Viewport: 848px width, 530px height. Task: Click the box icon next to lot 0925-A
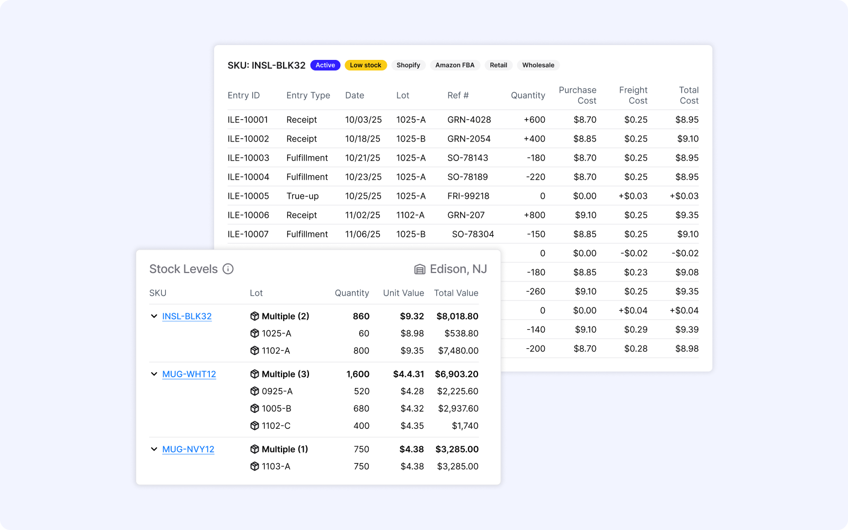click(x=254, y=391)
